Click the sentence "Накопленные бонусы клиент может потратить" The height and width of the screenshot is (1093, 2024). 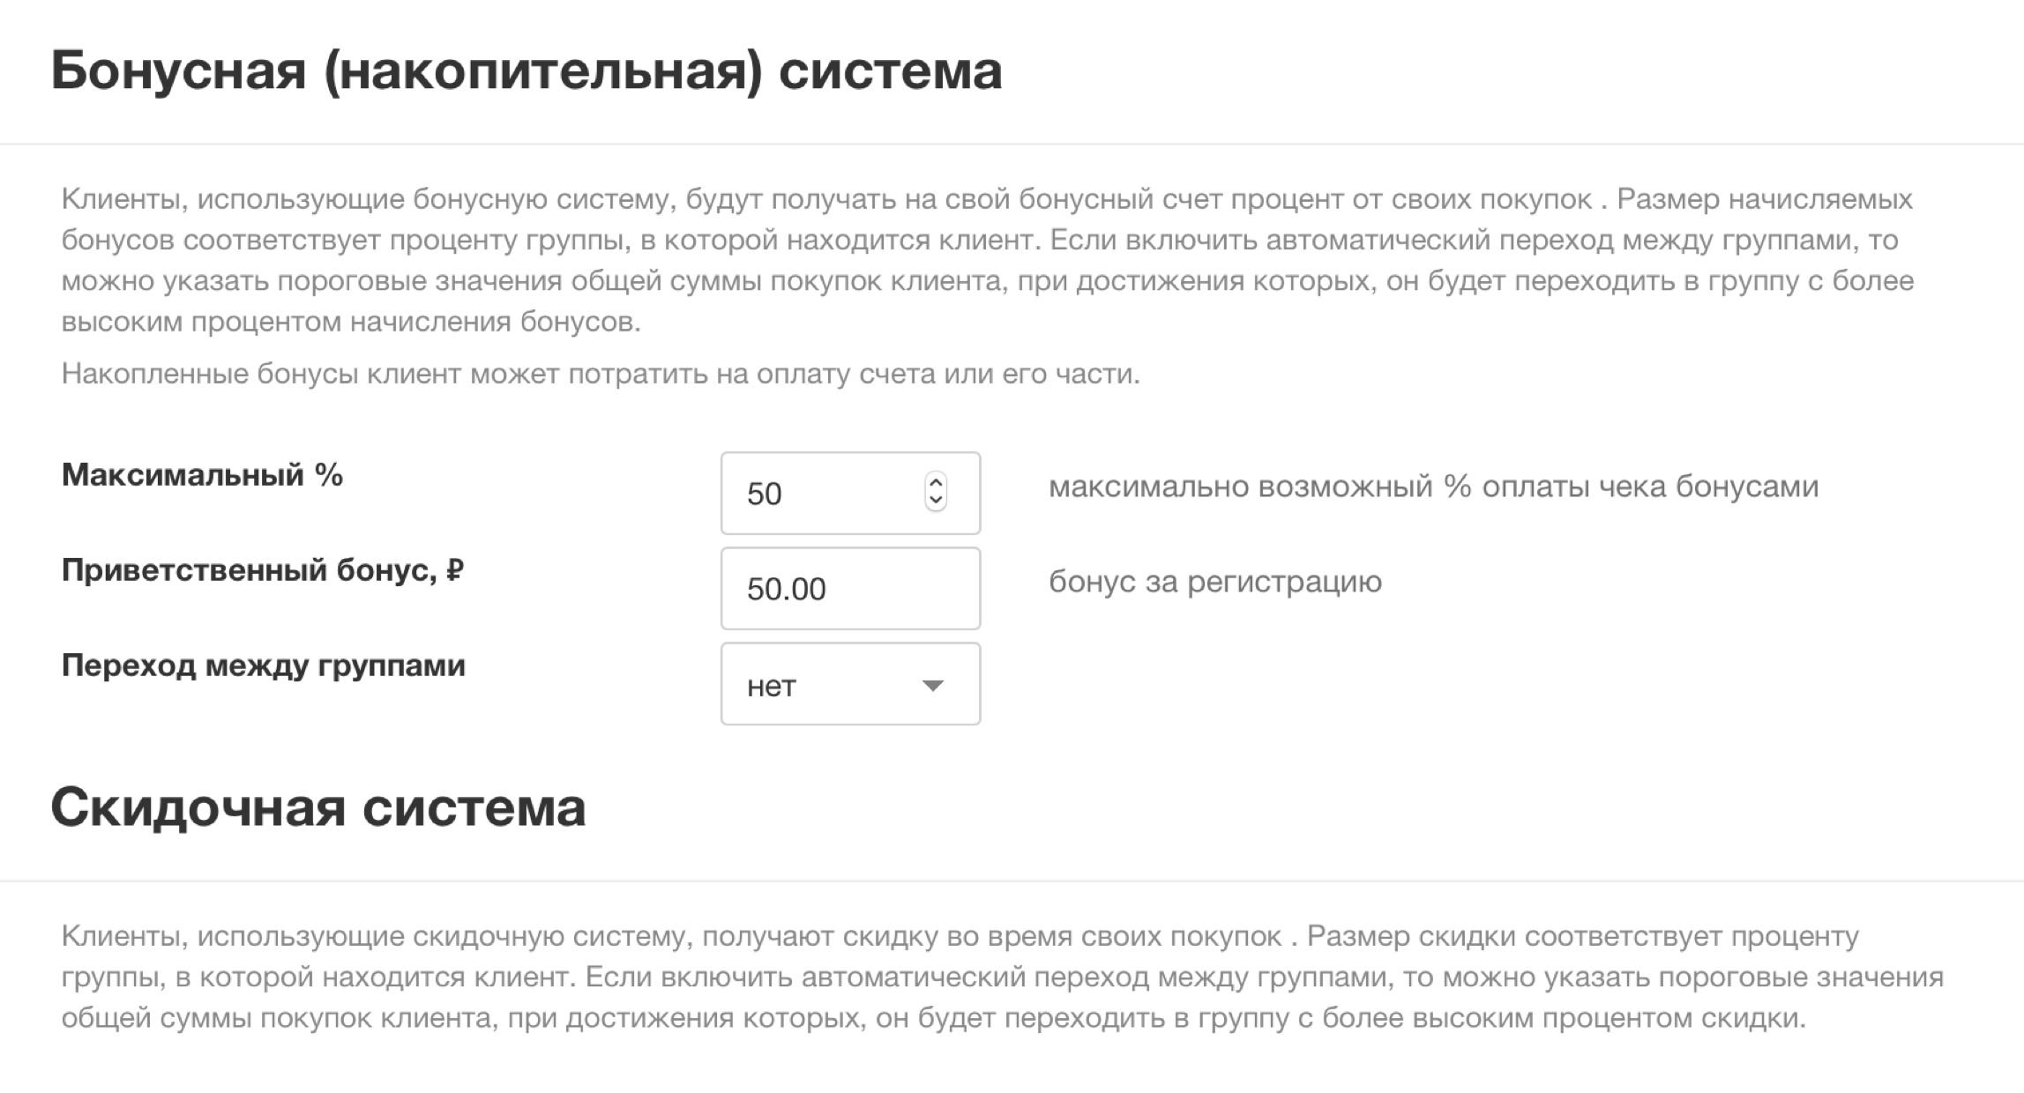[601, 374]
